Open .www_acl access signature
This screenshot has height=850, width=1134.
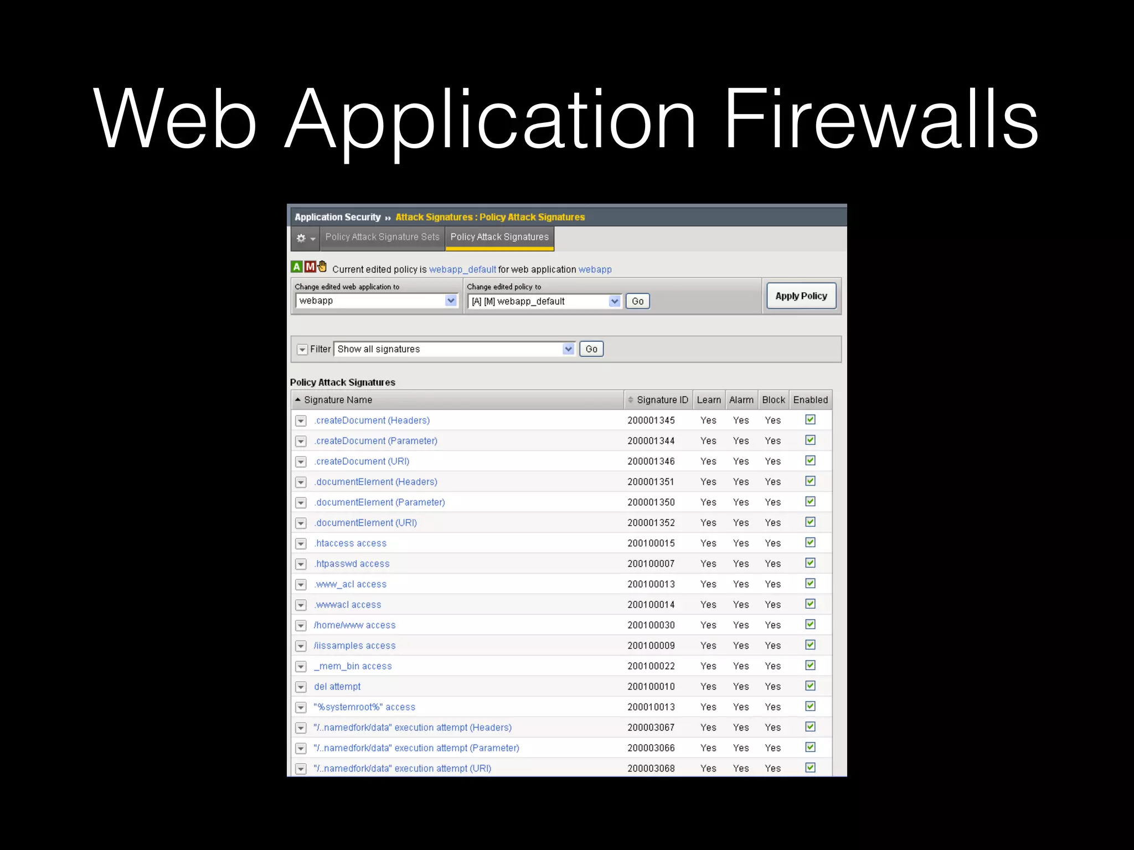click(x=350, y=584)
